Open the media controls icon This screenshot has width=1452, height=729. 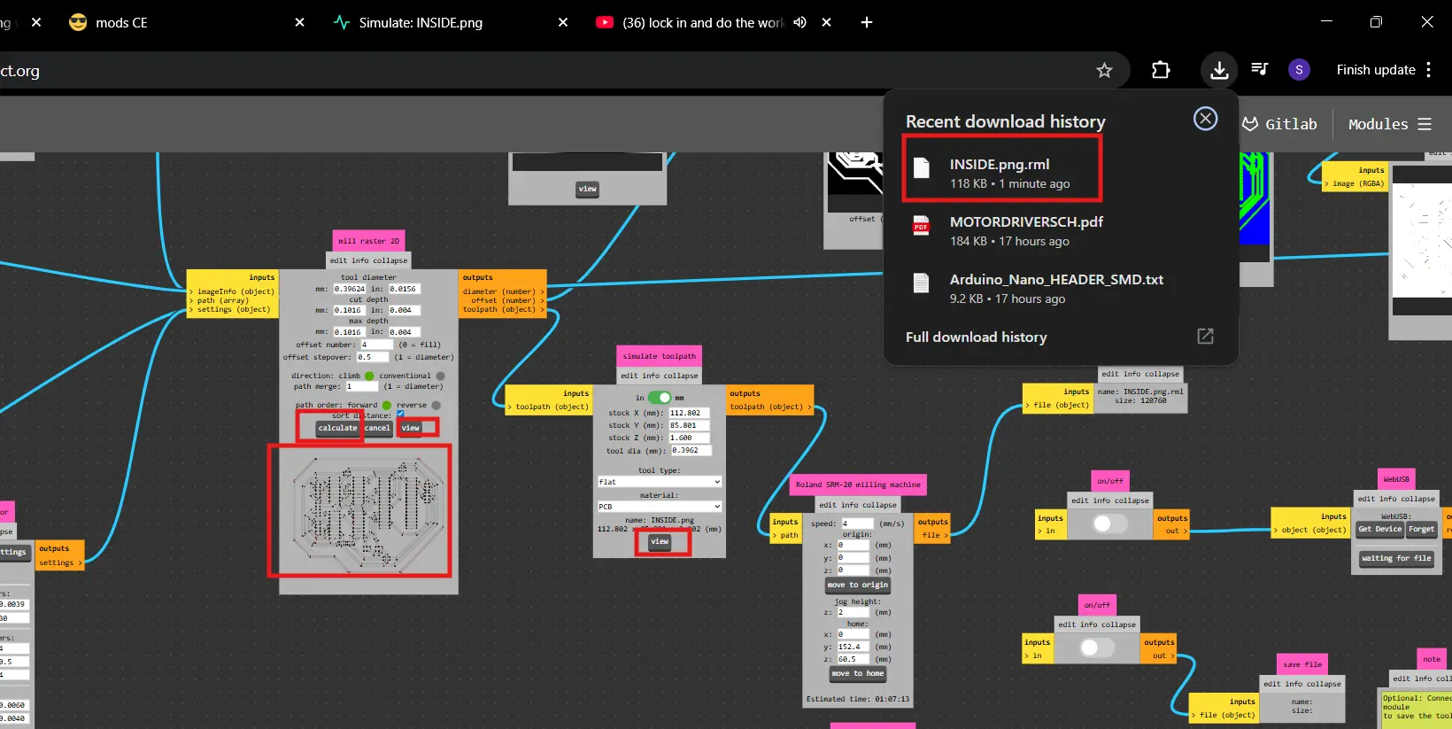coord(1260,69)
